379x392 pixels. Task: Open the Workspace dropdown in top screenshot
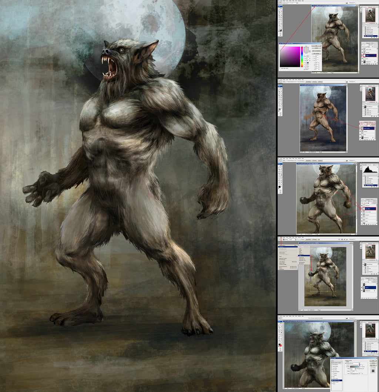(x=351, y=4)
